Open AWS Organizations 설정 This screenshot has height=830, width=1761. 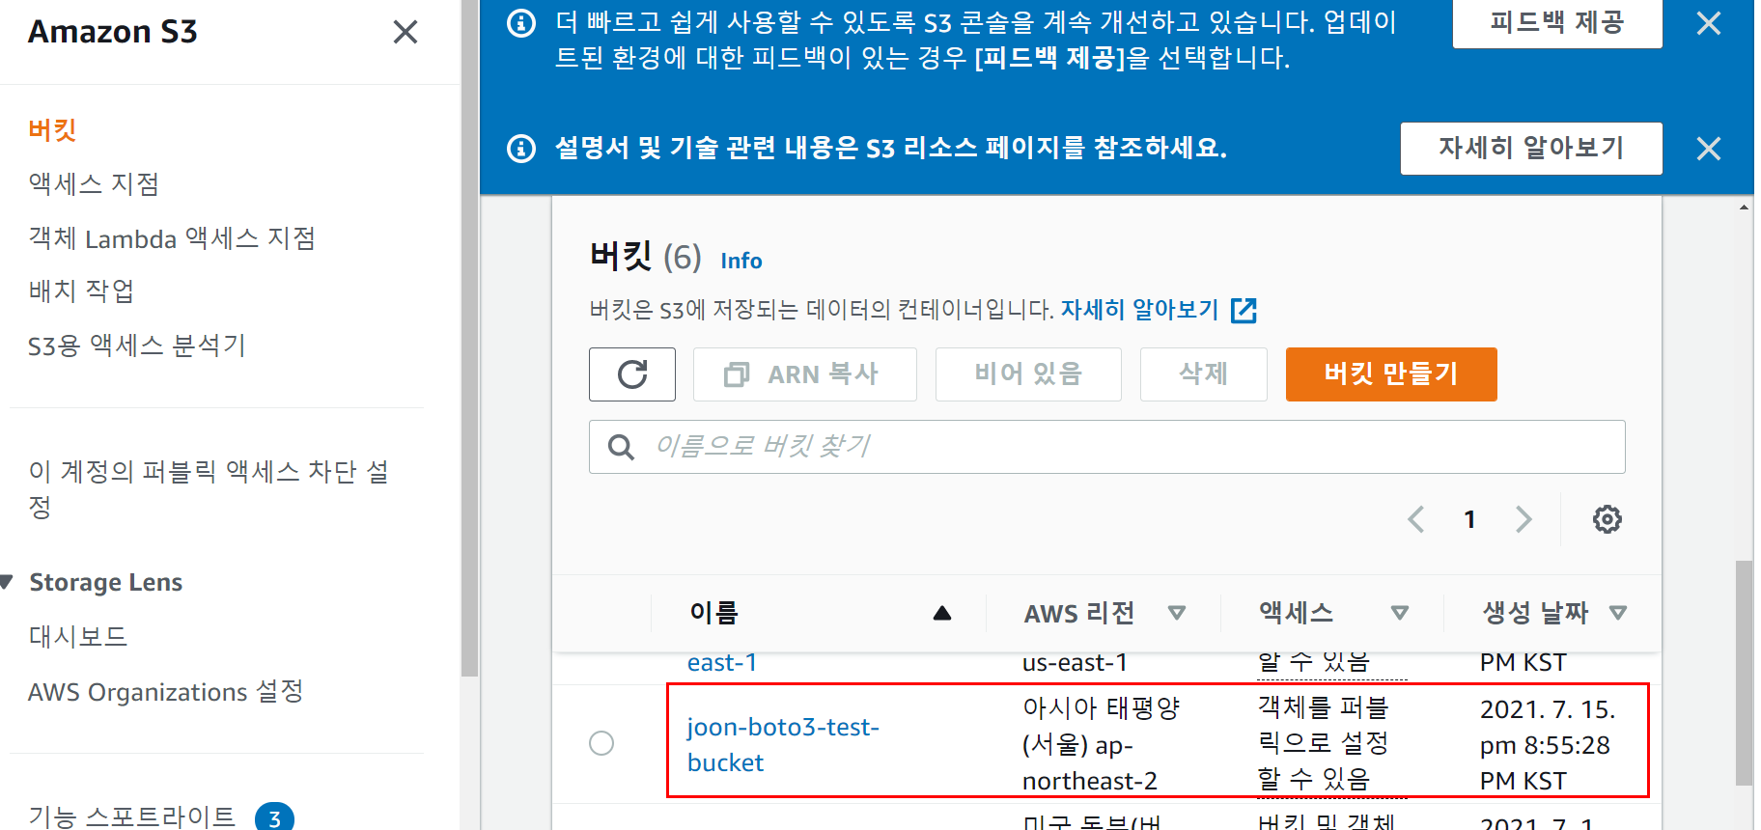point(166,692)
